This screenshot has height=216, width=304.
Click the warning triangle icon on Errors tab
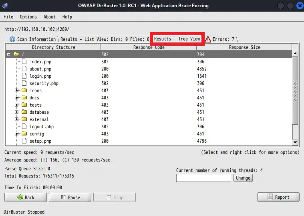[x=208, y=39]
